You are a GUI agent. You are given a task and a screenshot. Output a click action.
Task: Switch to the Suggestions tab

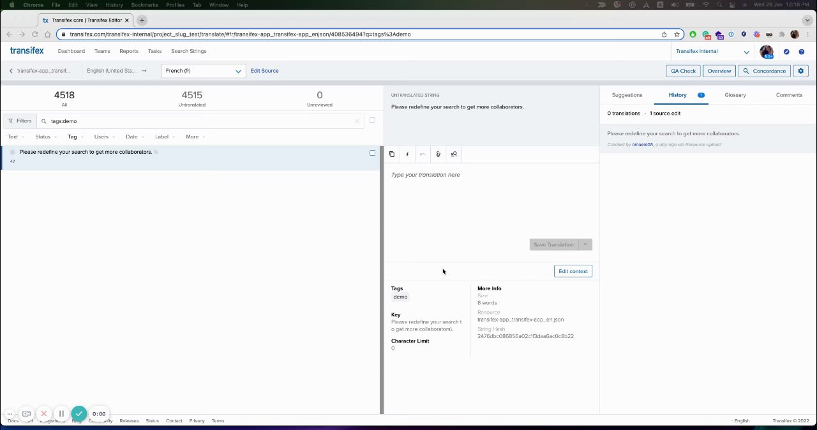point(627,95)
